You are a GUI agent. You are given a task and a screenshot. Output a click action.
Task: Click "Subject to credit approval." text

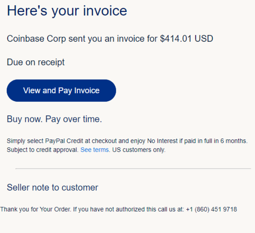42,150
